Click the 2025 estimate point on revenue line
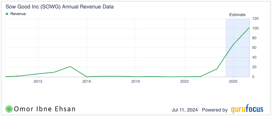 pos(233,45)
